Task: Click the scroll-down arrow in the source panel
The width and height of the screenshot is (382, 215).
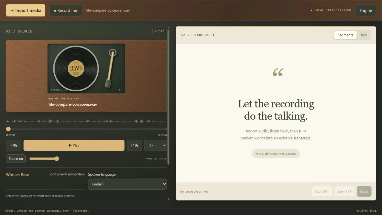Action: [168, 199]
